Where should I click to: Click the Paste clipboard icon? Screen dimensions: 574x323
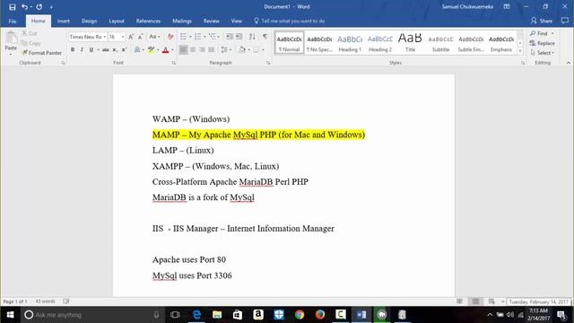click(x=11, y=38)
